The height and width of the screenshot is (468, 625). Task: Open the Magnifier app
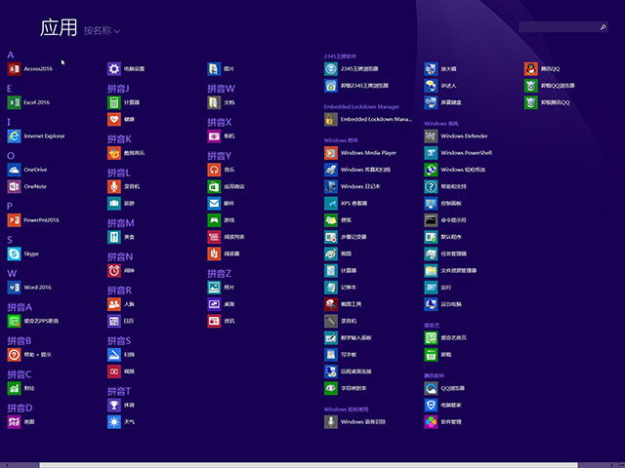(x=440, y=69)
